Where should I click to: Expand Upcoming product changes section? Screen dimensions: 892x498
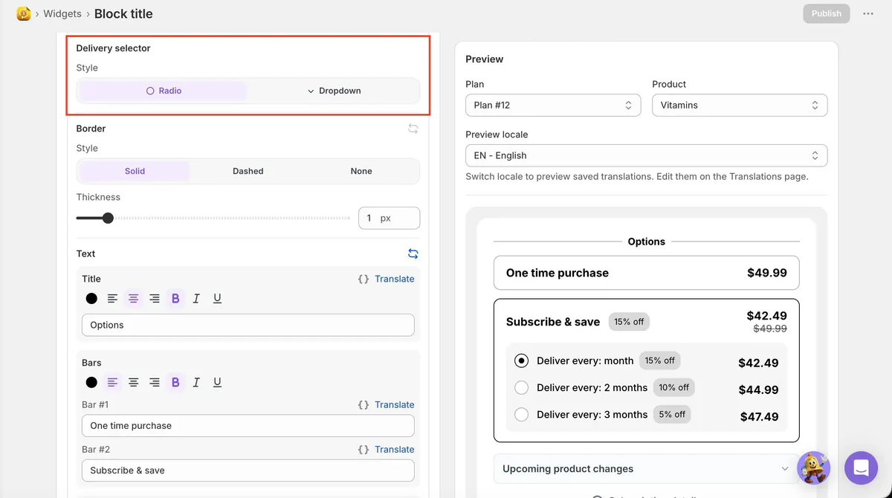click(647, 469)
